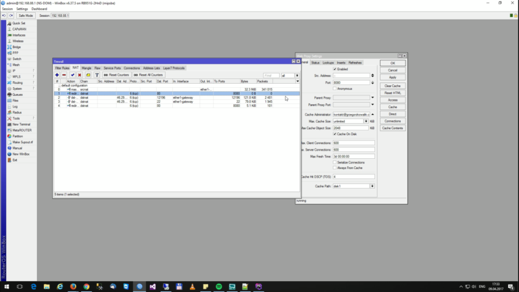Open VLC from Windows taskbar
The height and width of the screenshot is (292, 519).
[x=193, y=287]
